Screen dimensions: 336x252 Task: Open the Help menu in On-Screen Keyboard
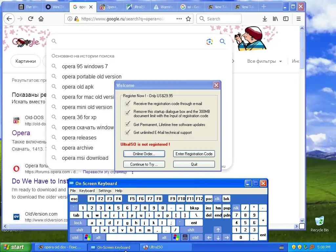118,191
